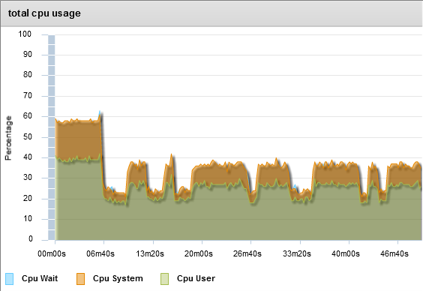This screenshot has height=291, width=423.
Task: Toggle the Cpu System legend label
Action: coord(118,278)
